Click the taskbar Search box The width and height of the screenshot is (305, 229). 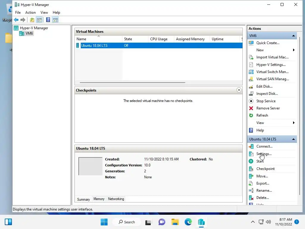pyautogui.click(x=127, y=222)
